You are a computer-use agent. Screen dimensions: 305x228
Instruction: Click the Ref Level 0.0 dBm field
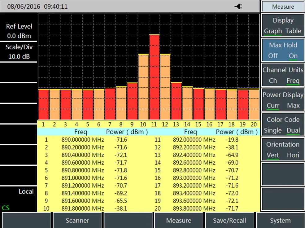point(19,31)
